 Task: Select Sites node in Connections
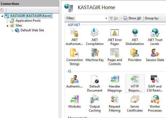click(x=16, y=25)
